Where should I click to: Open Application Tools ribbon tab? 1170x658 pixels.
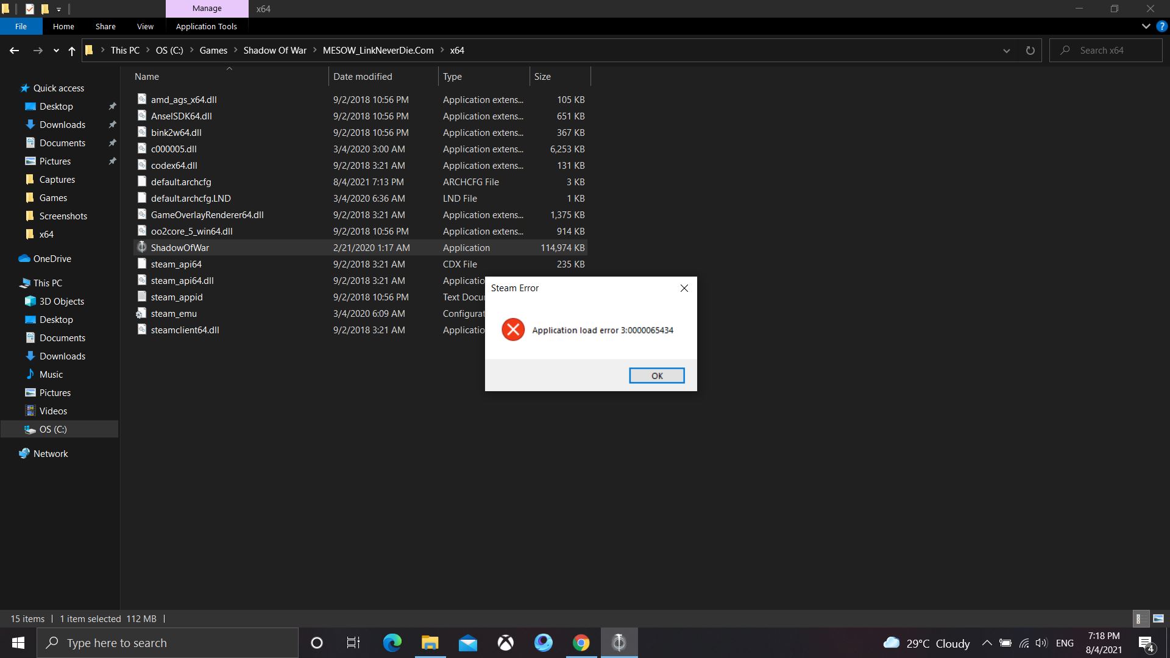coord(207,27)
